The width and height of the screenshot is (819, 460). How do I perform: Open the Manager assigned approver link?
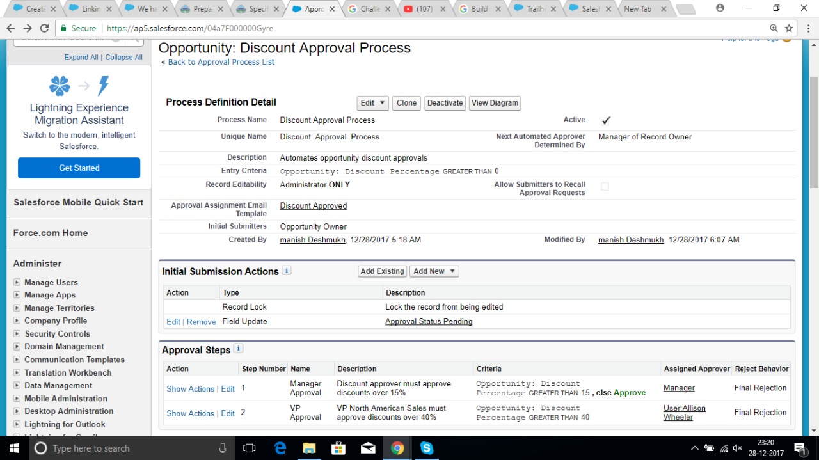tap(679, 388)
